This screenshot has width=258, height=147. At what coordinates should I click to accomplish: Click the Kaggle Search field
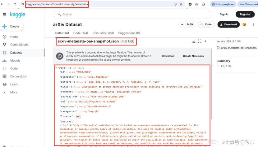tap(132, 15)
